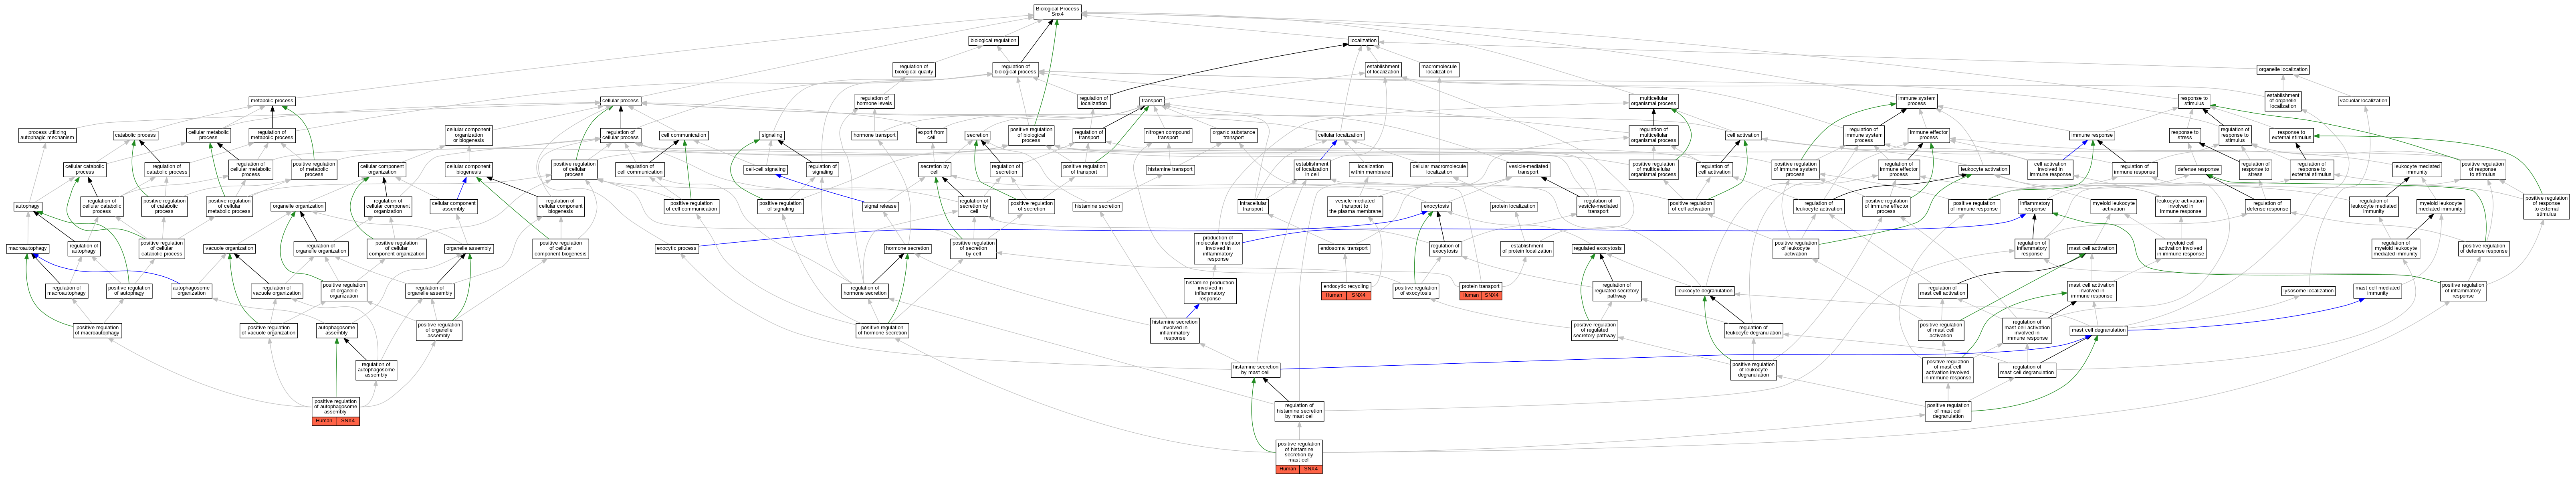2576x478 pixels.
Task: Click the 'positive regulation of macroautophagy' node
Action: (x=97, y=330)
